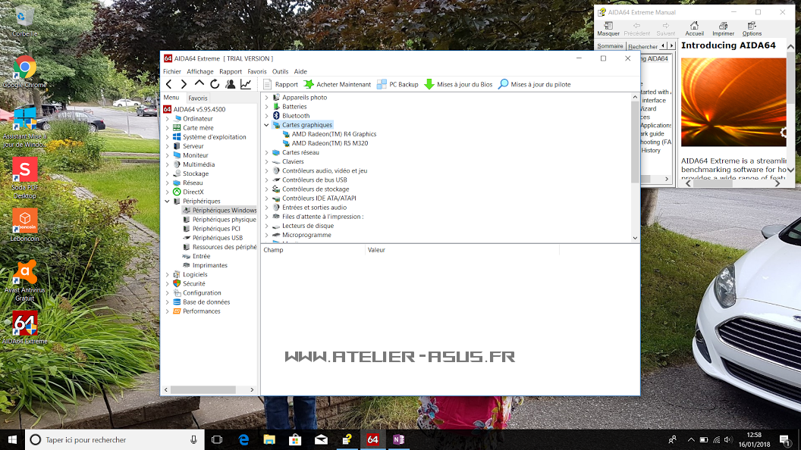Click Imprimer in AIDA64 Manual window
Screen dimensions: 801x450
[723, 29]
